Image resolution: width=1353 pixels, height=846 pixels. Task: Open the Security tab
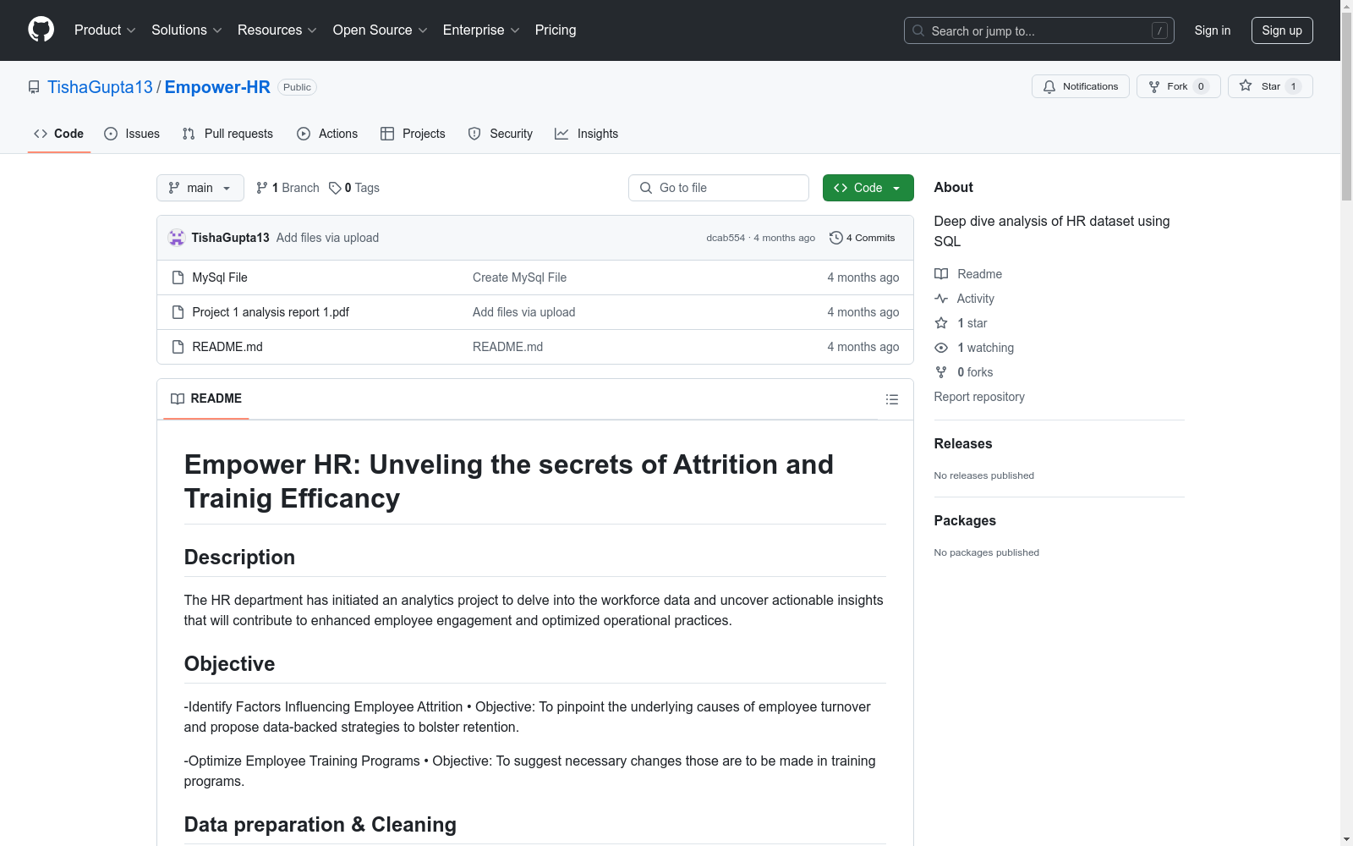pos(501,134)
